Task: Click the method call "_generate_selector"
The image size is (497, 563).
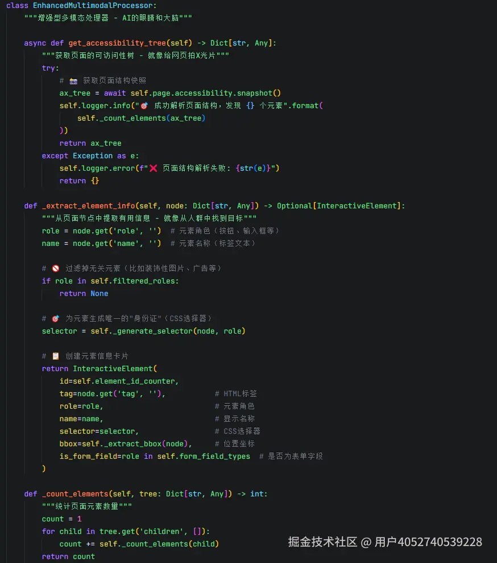Action: (153, 331)
